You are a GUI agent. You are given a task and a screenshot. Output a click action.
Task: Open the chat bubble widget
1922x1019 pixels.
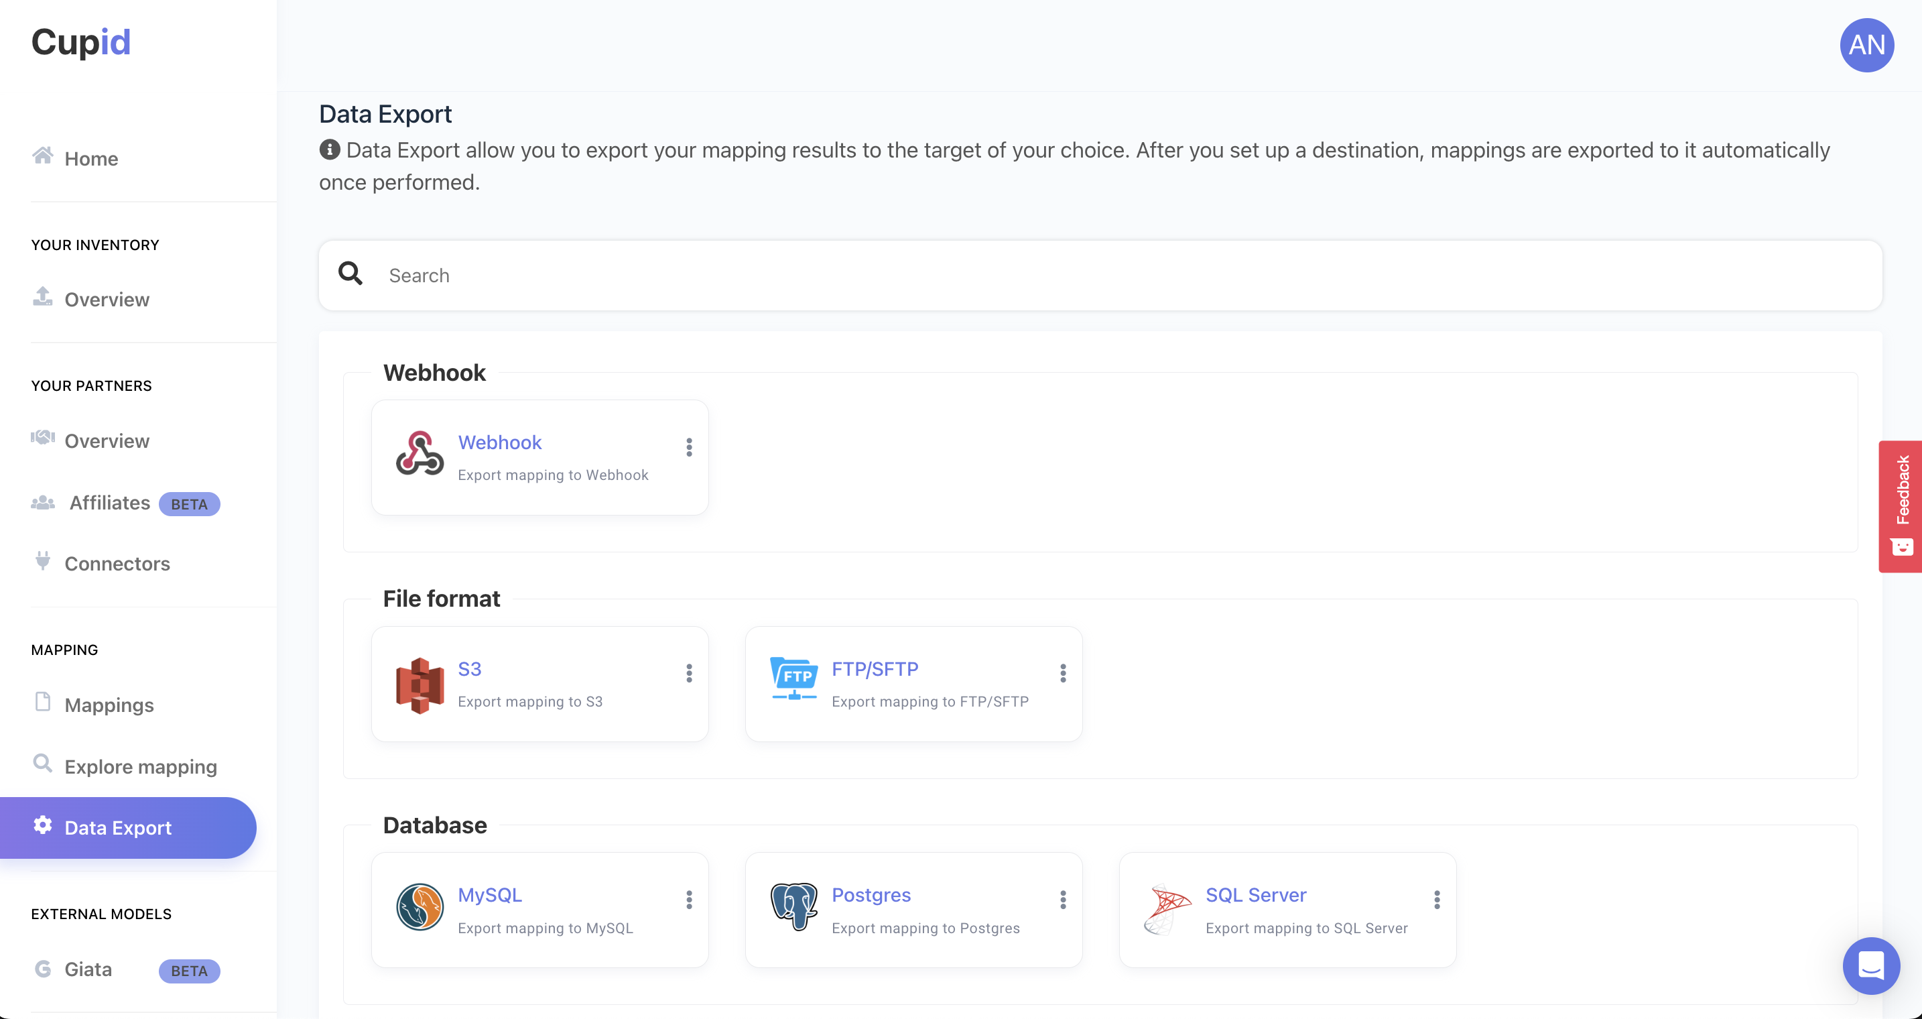coord(1870,965)
